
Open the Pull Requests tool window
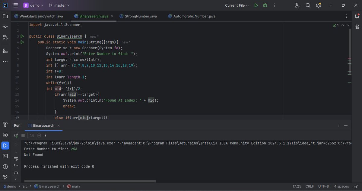click(x=5, y=37)
